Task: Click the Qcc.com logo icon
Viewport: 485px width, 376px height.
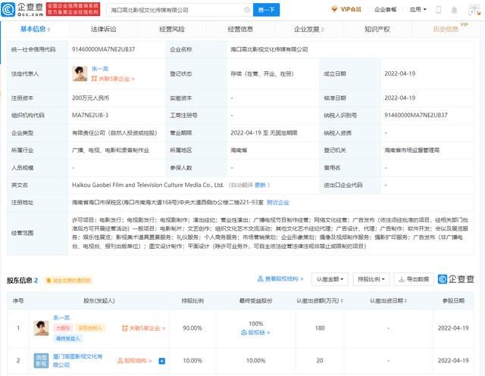Action: click(x=8, y=10)
